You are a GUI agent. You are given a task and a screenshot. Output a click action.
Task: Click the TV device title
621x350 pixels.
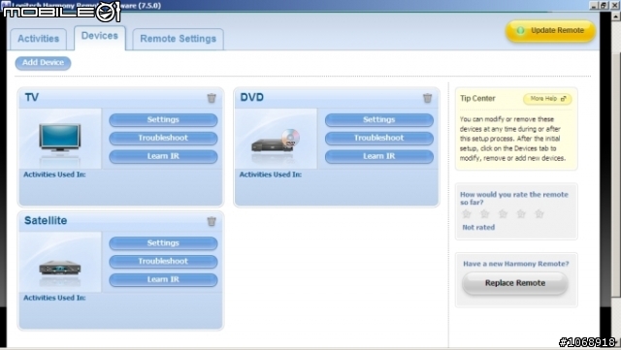pyautogui.click(x=32, y=97)
